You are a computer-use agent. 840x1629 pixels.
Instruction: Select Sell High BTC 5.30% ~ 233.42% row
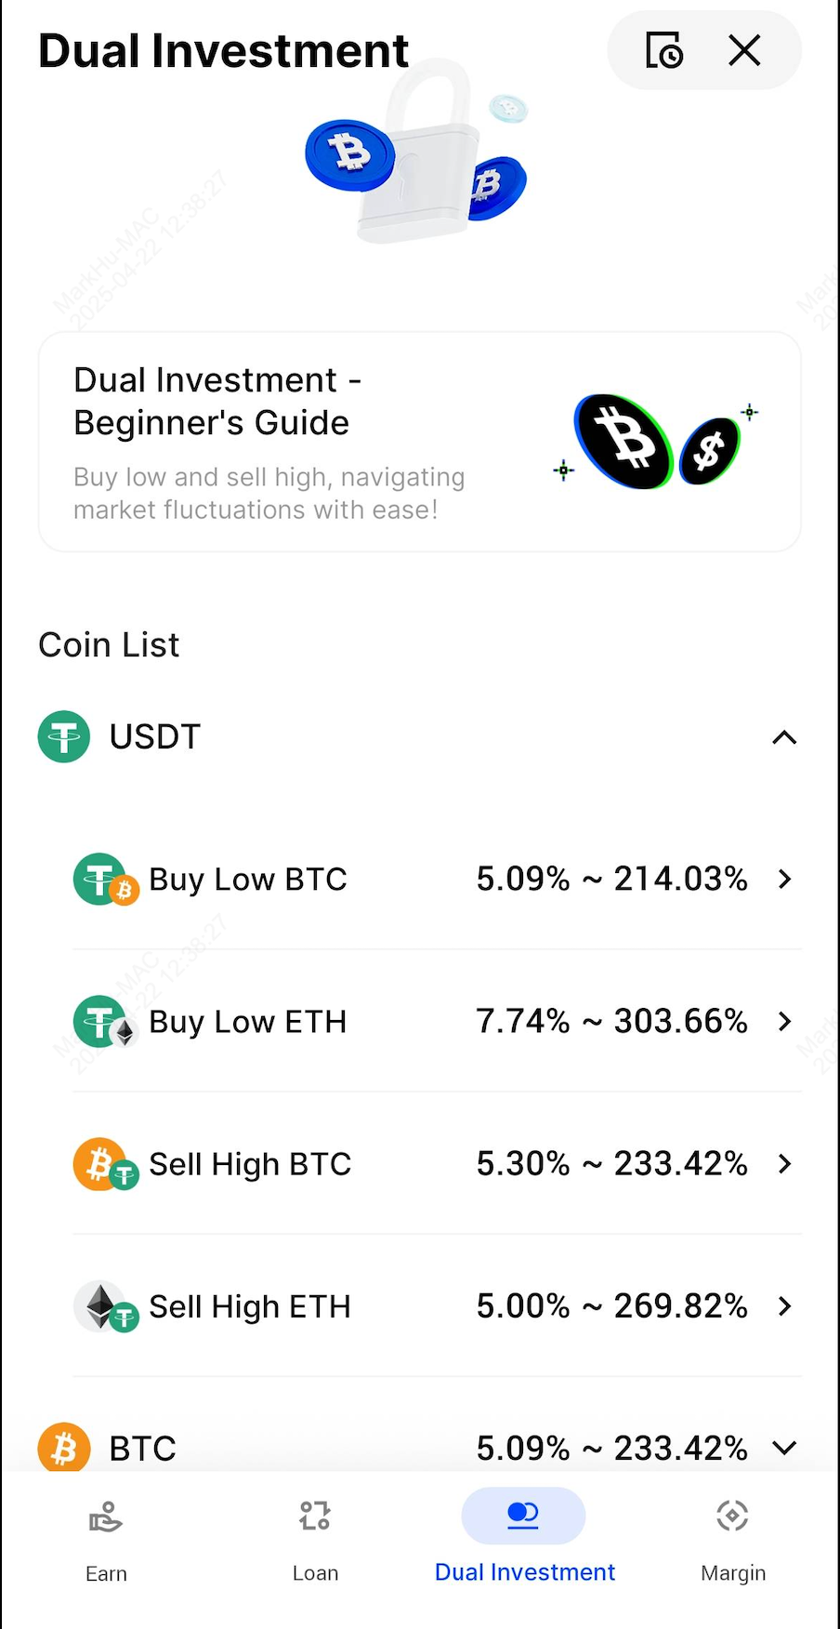click(437, 1164)
